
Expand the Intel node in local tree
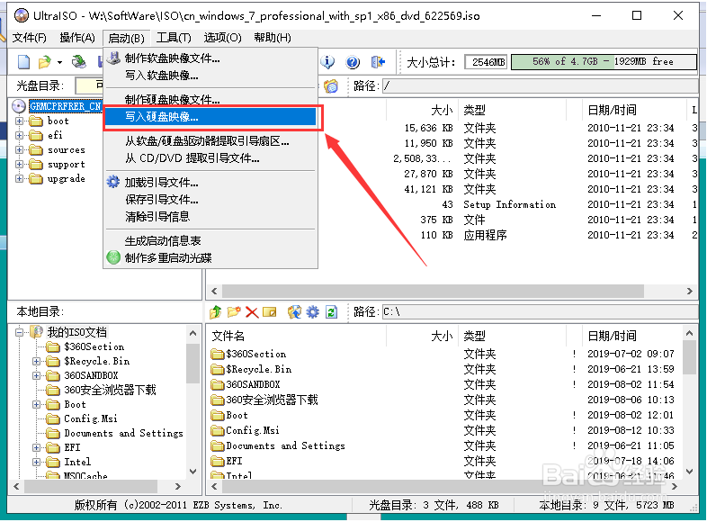point(37,463)
